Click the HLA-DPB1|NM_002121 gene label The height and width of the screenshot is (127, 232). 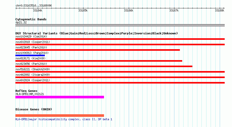[30, 94]
